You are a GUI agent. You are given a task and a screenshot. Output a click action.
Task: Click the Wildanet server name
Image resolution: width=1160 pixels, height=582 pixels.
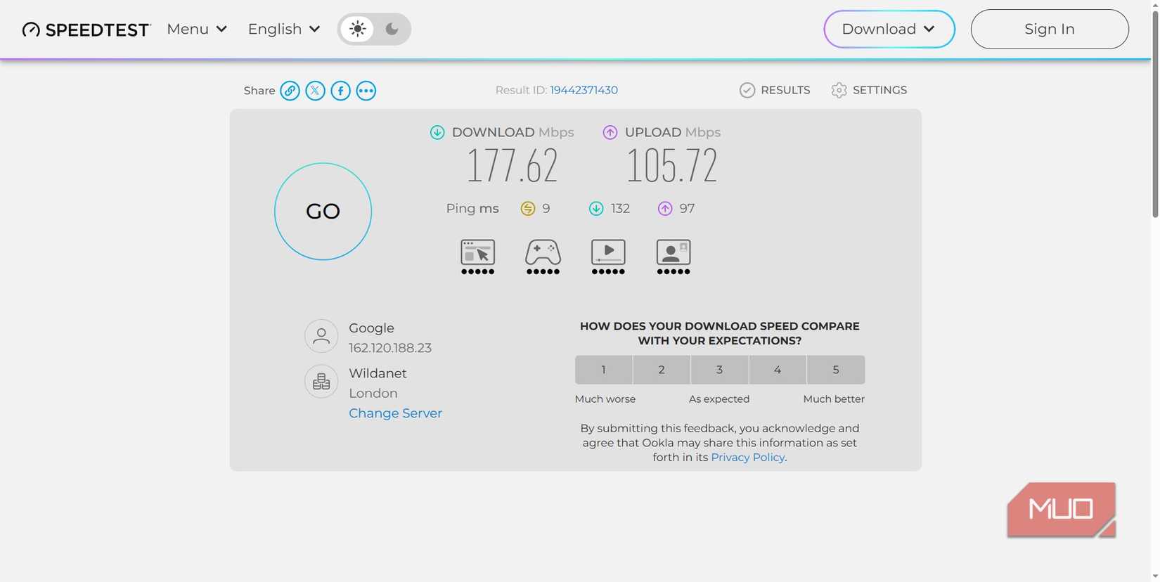pos(378,373)
